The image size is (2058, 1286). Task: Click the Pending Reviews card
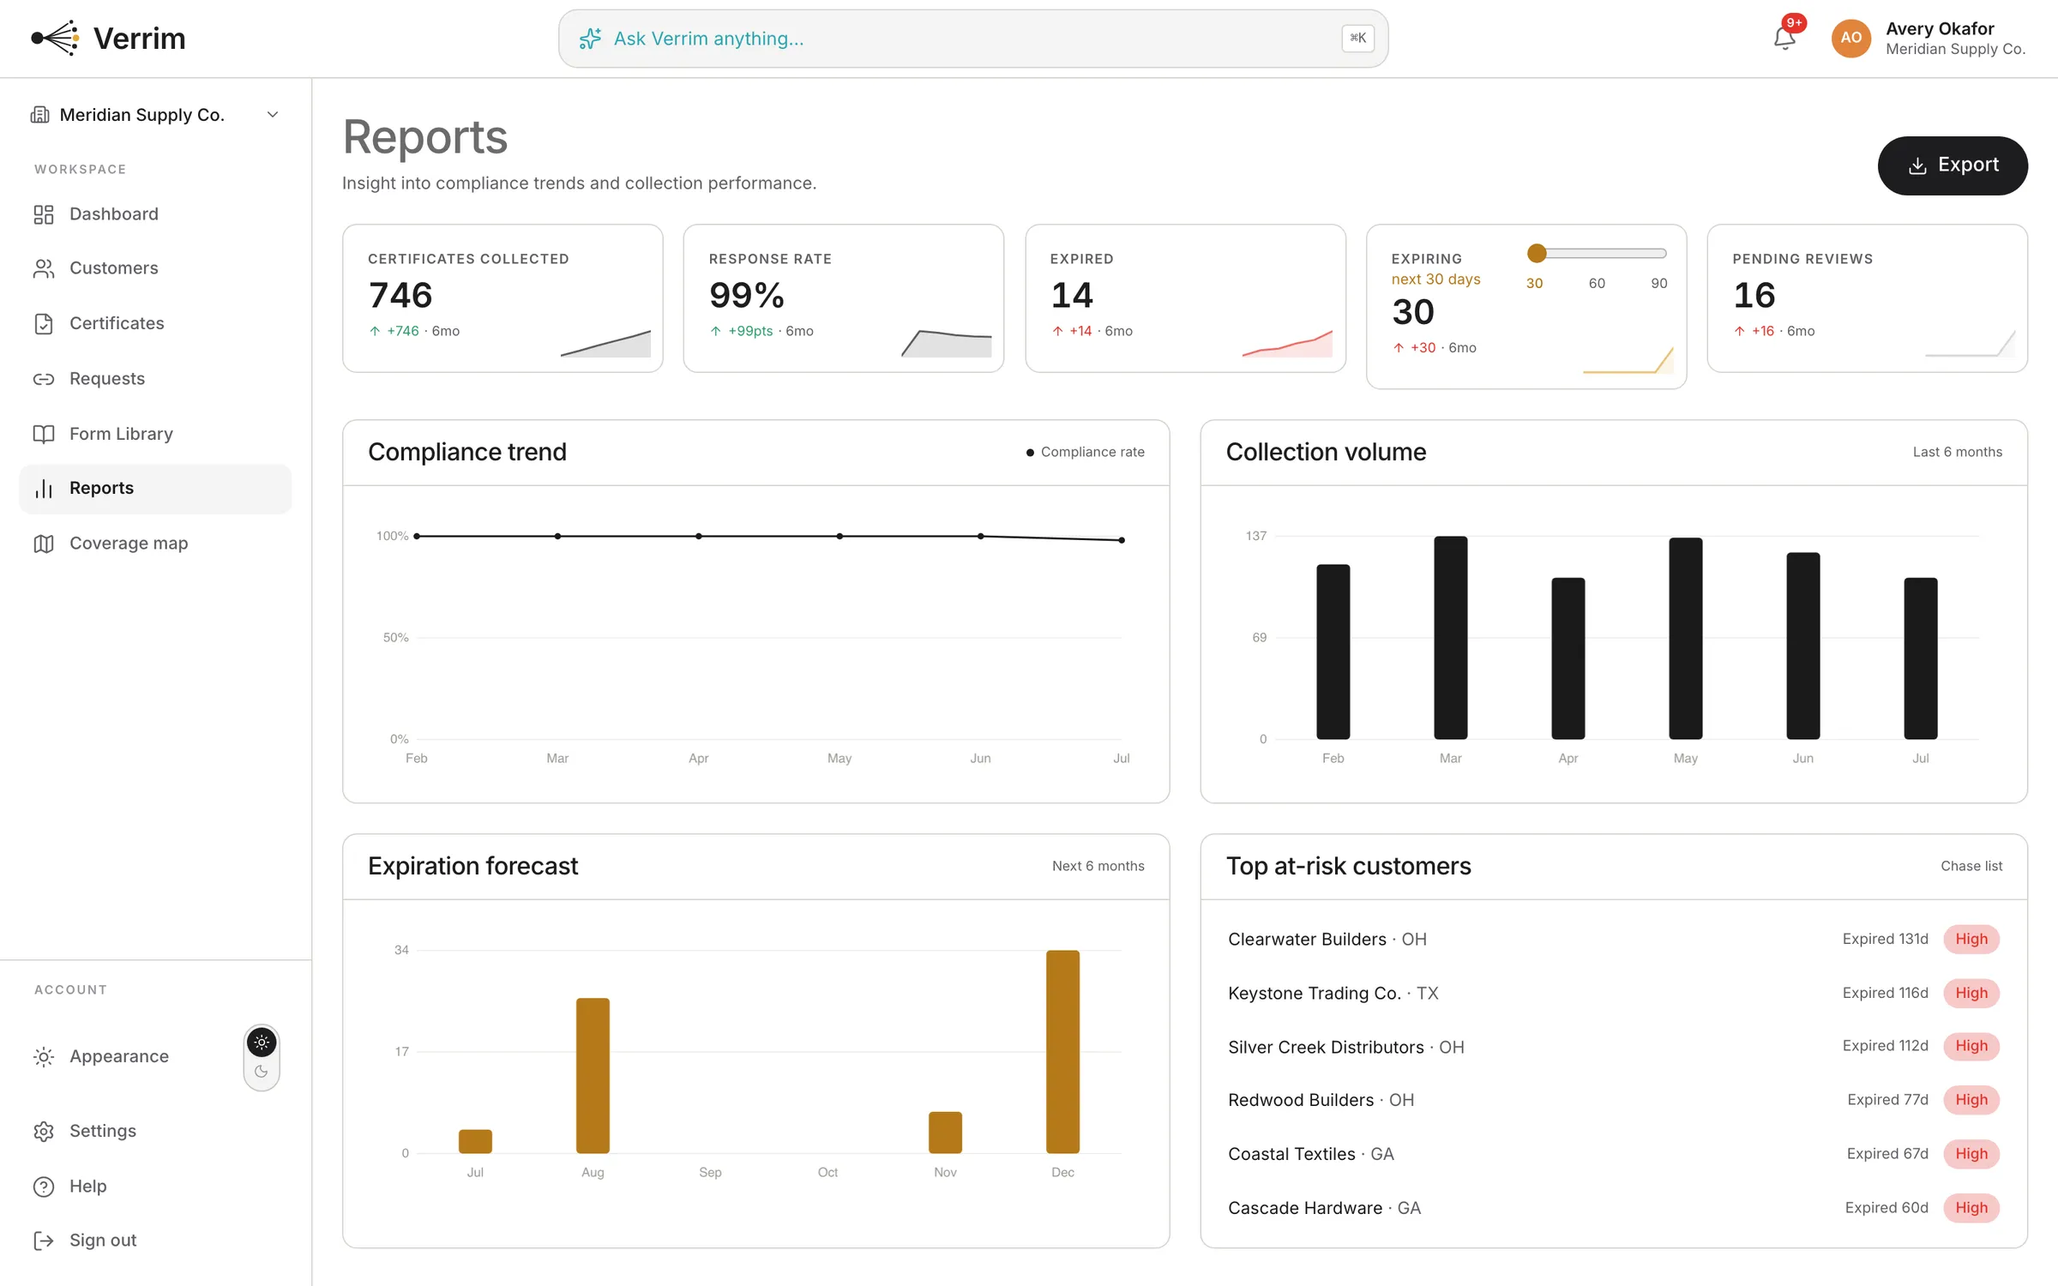(x=1867, y=298)
